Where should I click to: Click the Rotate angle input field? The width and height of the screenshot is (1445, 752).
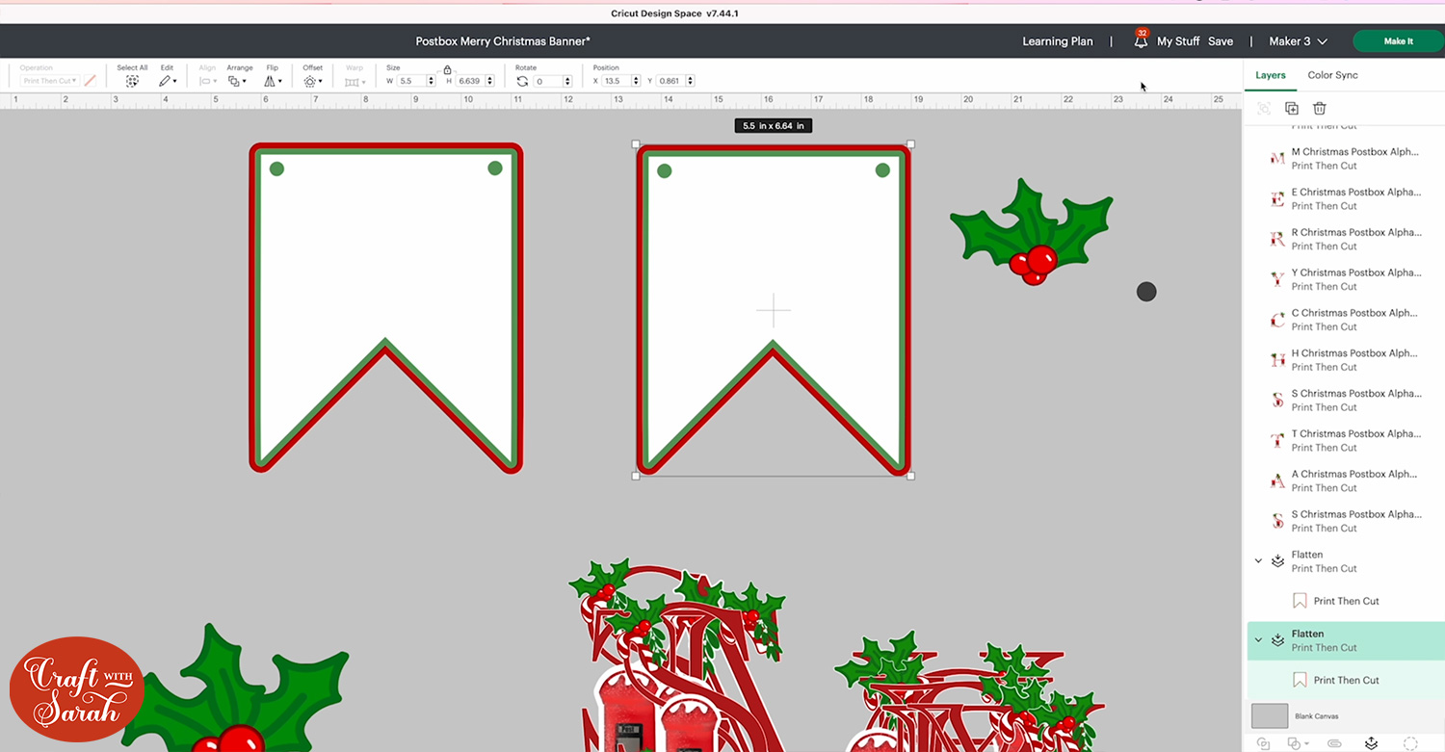[548, 82]
